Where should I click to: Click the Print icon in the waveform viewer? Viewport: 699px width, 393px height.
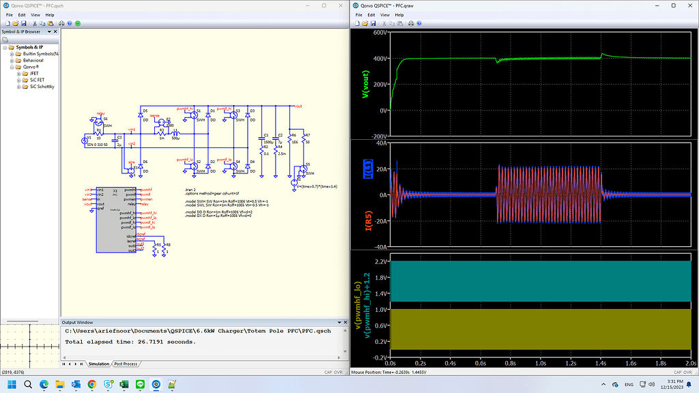(x=411, y=24)
